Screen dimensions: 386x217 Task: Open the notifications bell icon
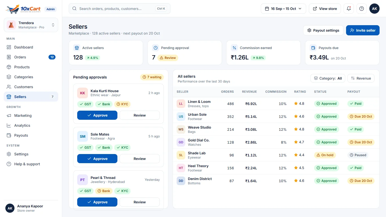[x=349, y=9]
